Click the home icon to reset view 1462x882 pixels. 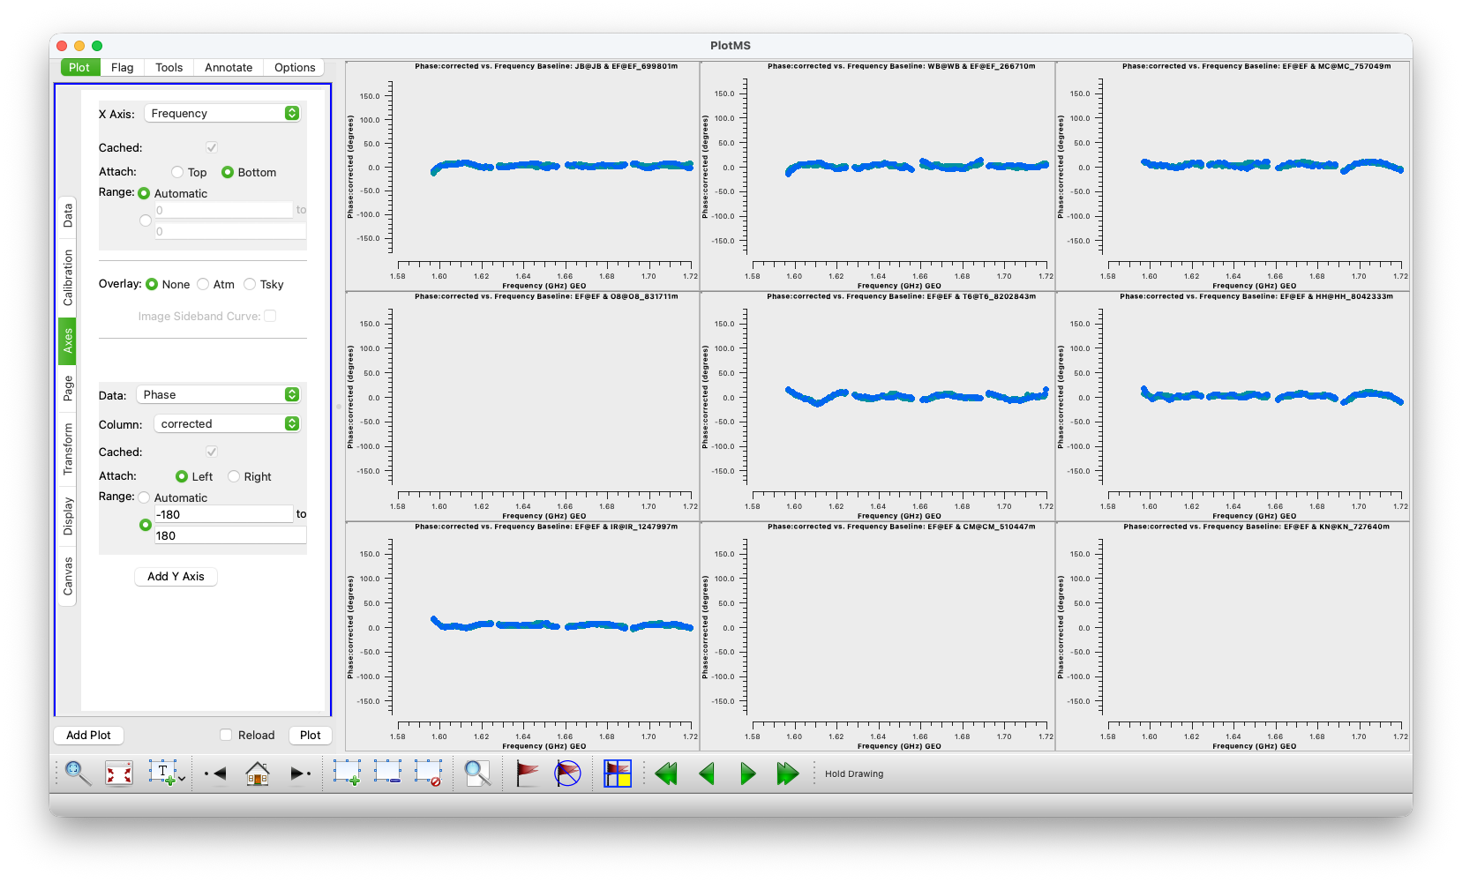pos(258,774)
